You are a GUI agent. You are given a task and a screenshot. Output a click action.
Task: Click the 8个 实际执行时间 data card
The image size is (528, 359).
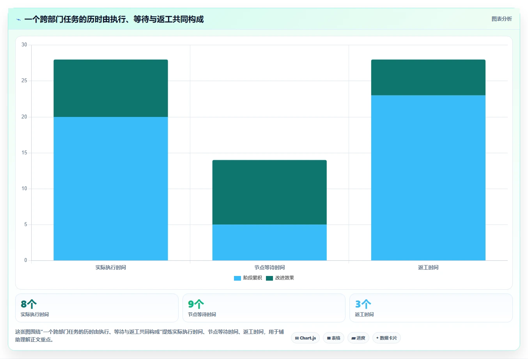point(97,308)
